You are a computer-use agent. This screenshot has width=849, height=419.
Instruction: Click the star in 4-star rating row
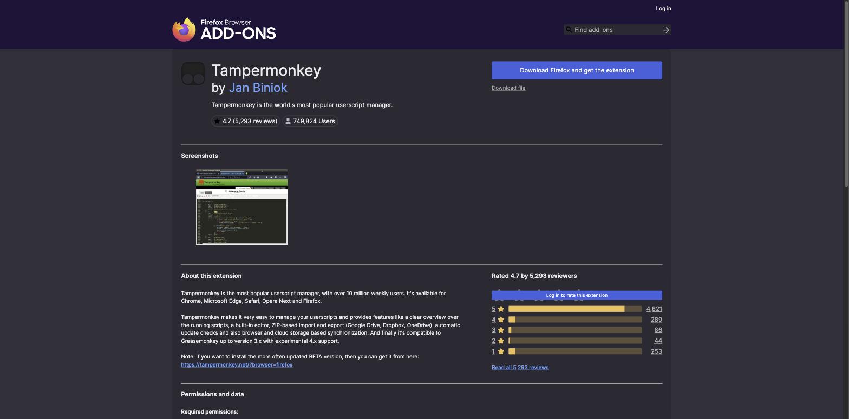pyautogui.click(x=501, y=320)
